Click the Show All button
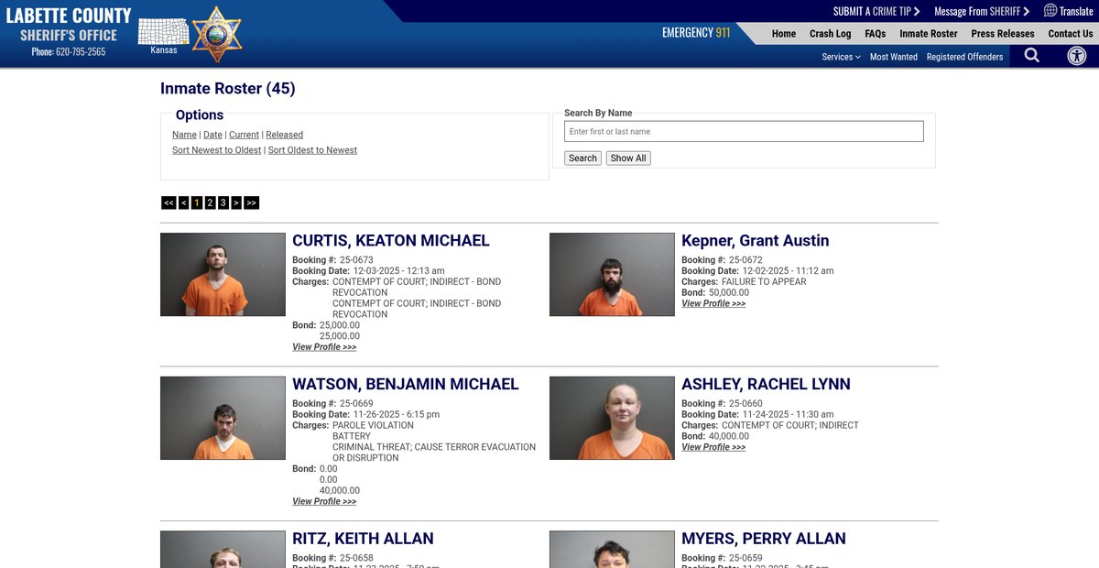This screenshot has width=1099, height=568. pyautogui.click(x=628, y=158)
